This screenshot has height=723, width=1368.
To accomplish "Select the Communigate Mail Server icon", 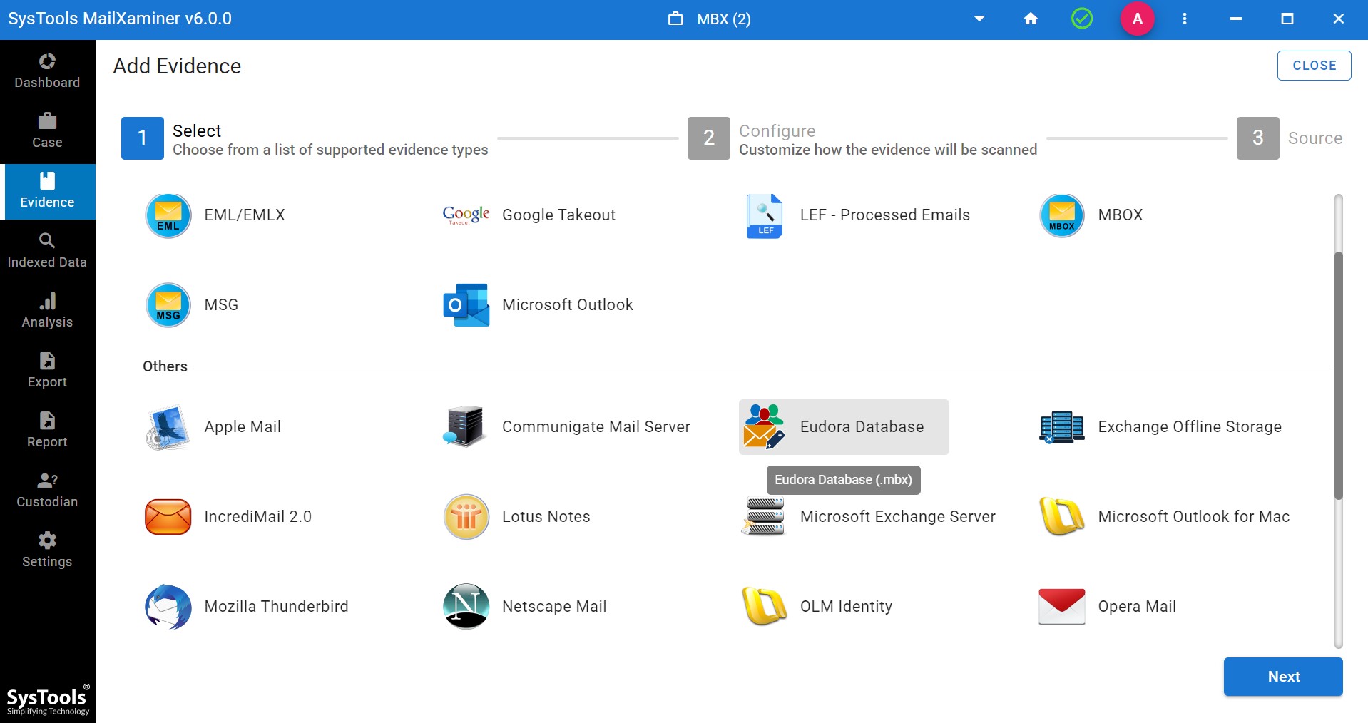I will point(465,426).
